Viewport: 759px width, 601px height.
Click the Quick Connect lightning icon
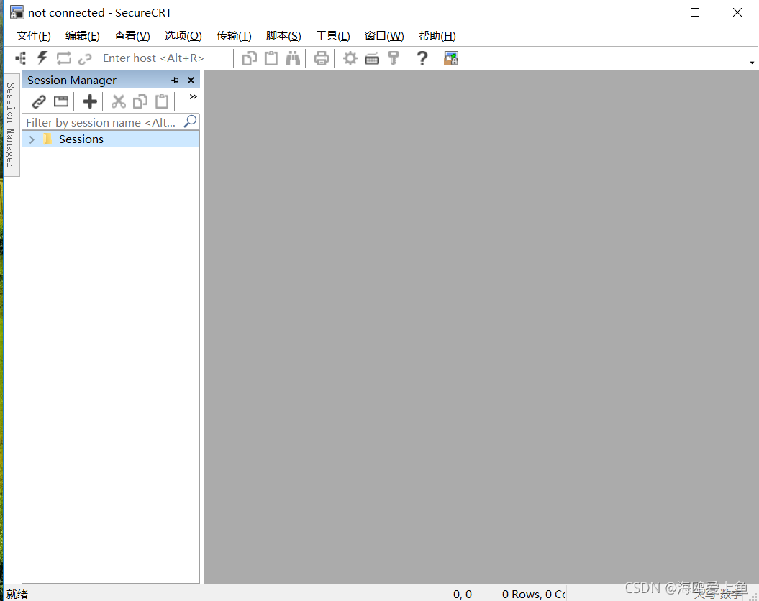tap(42, 58)
